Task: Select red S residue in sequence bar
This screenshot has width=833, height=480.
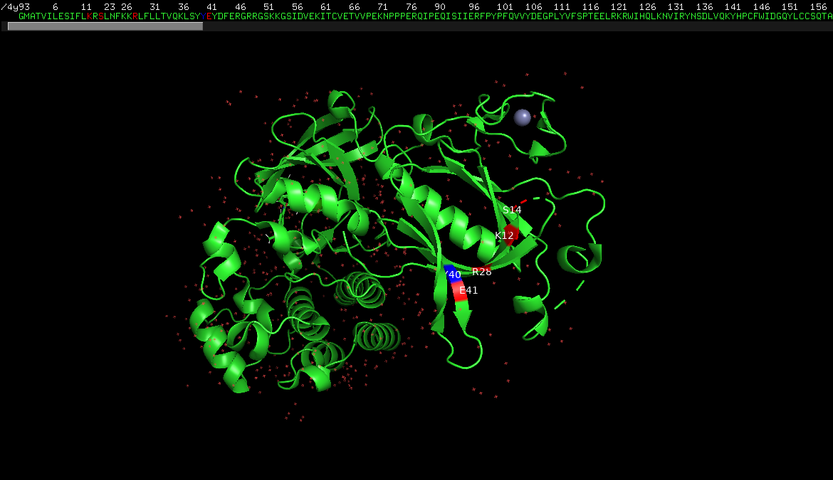Action: pyautogui.click(x=101, y=16)
